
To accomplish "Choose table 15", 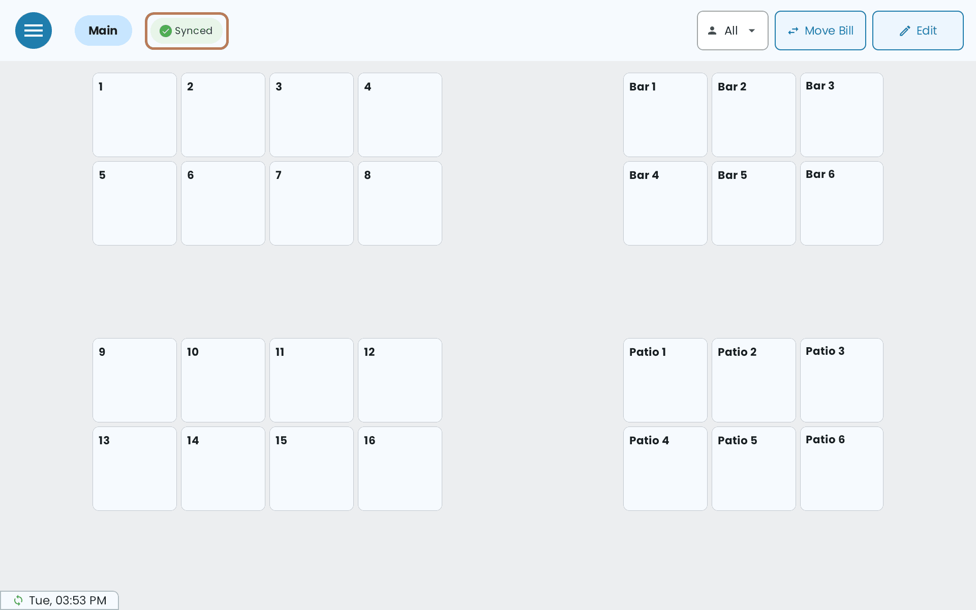I will point(312,469).
